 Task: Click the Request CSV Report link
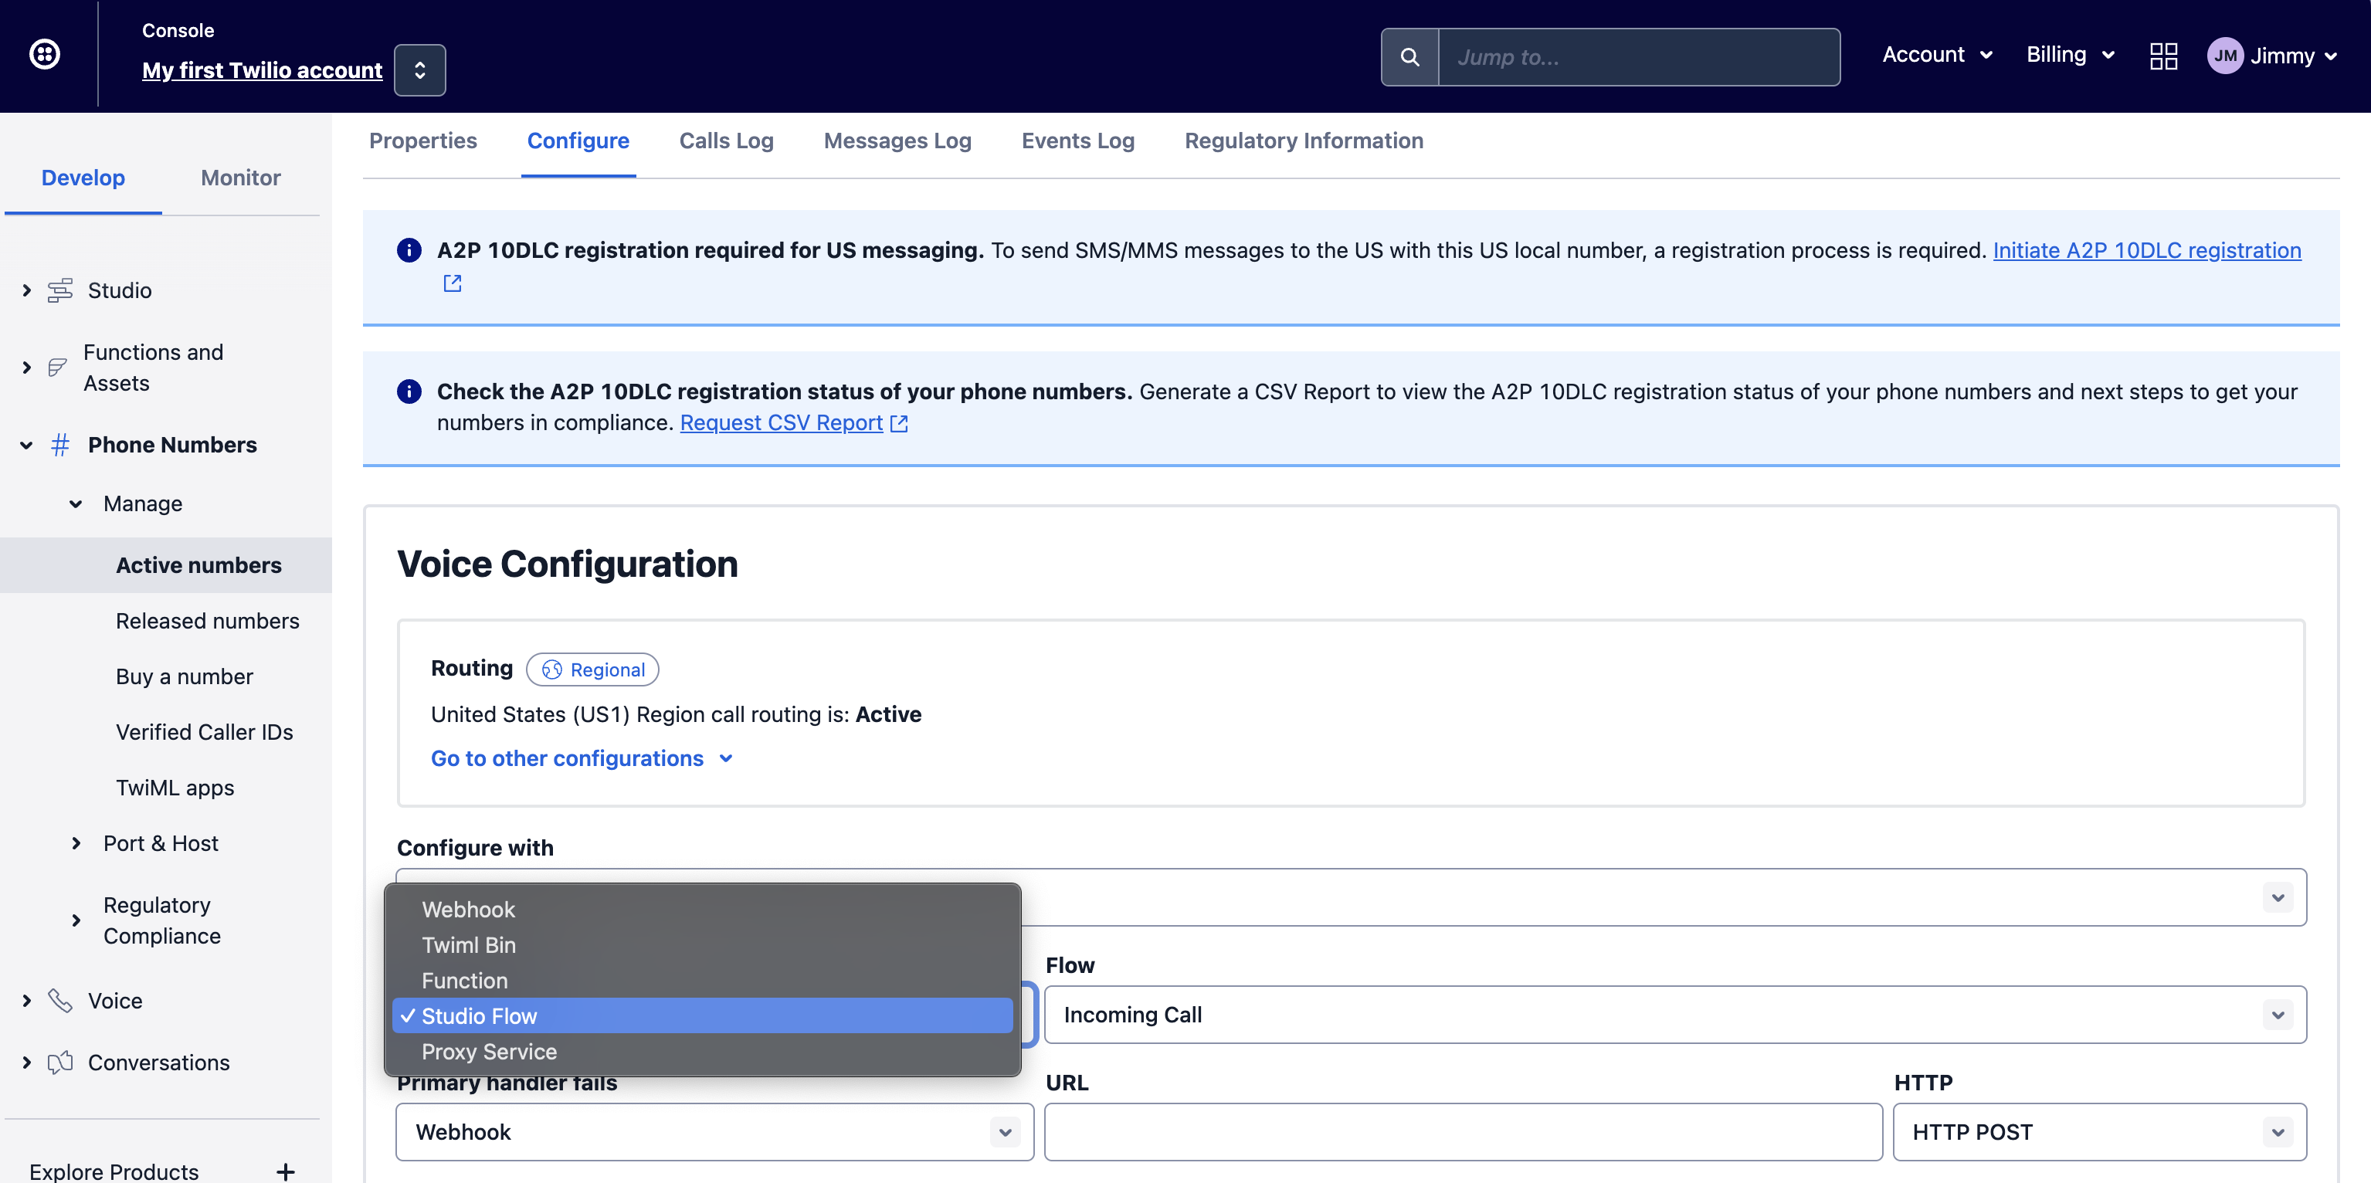pyautogui.click(x=781, y=422)
